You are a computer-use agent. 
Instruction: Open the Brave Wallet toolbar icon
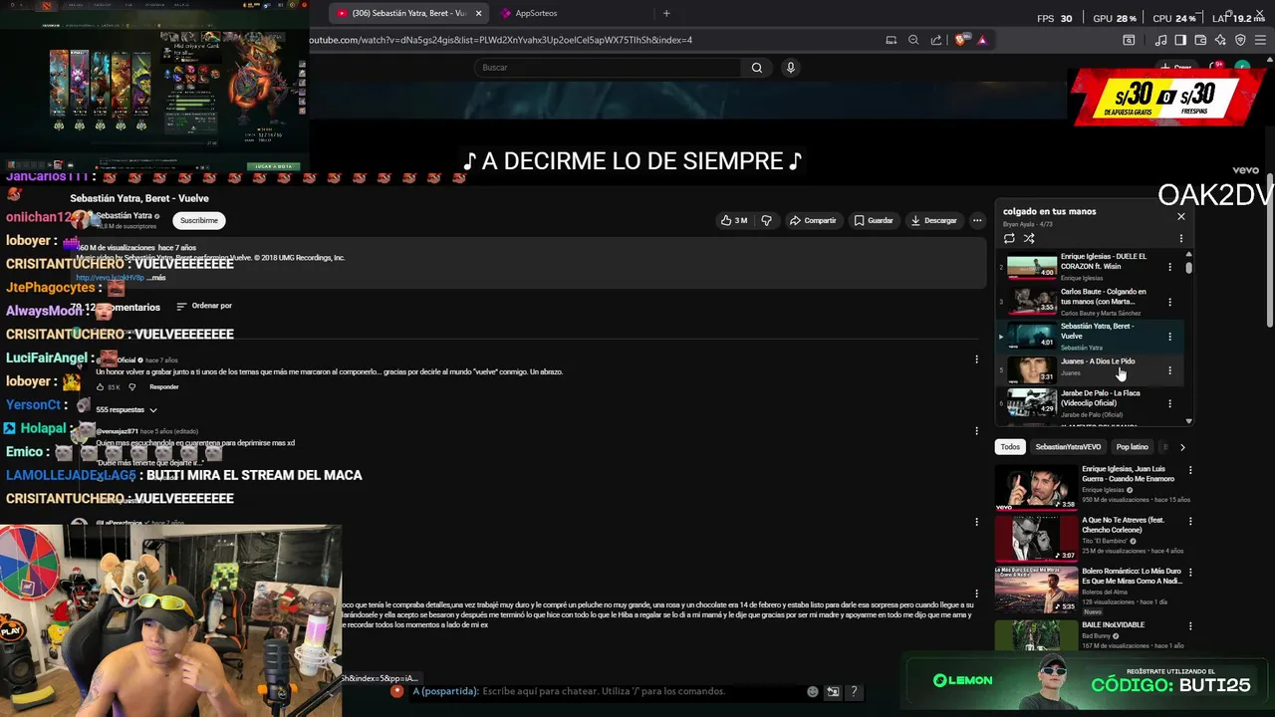coord(1200,40)
